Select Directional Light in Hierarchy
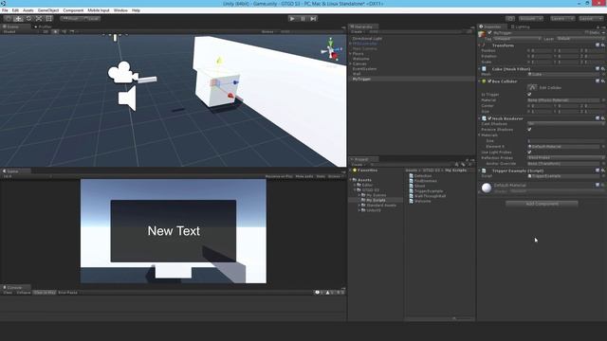Screen dimensions: 607x341 pyautogui.click(x=367, y=39)
